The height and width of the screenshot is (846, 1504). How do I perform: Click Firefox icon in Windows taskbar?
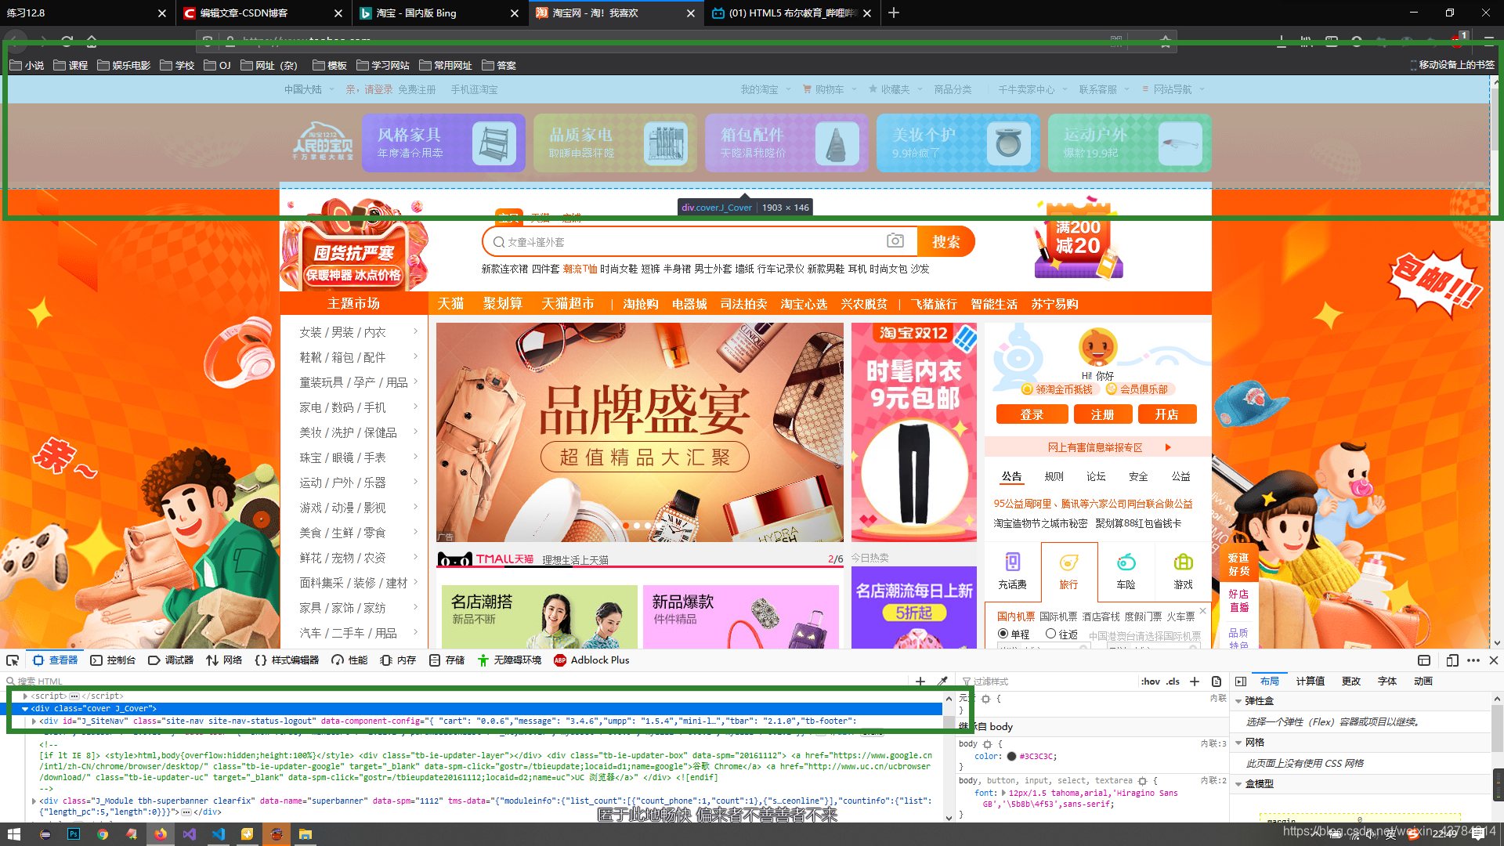pyautogui.click(x=160, y=834)
